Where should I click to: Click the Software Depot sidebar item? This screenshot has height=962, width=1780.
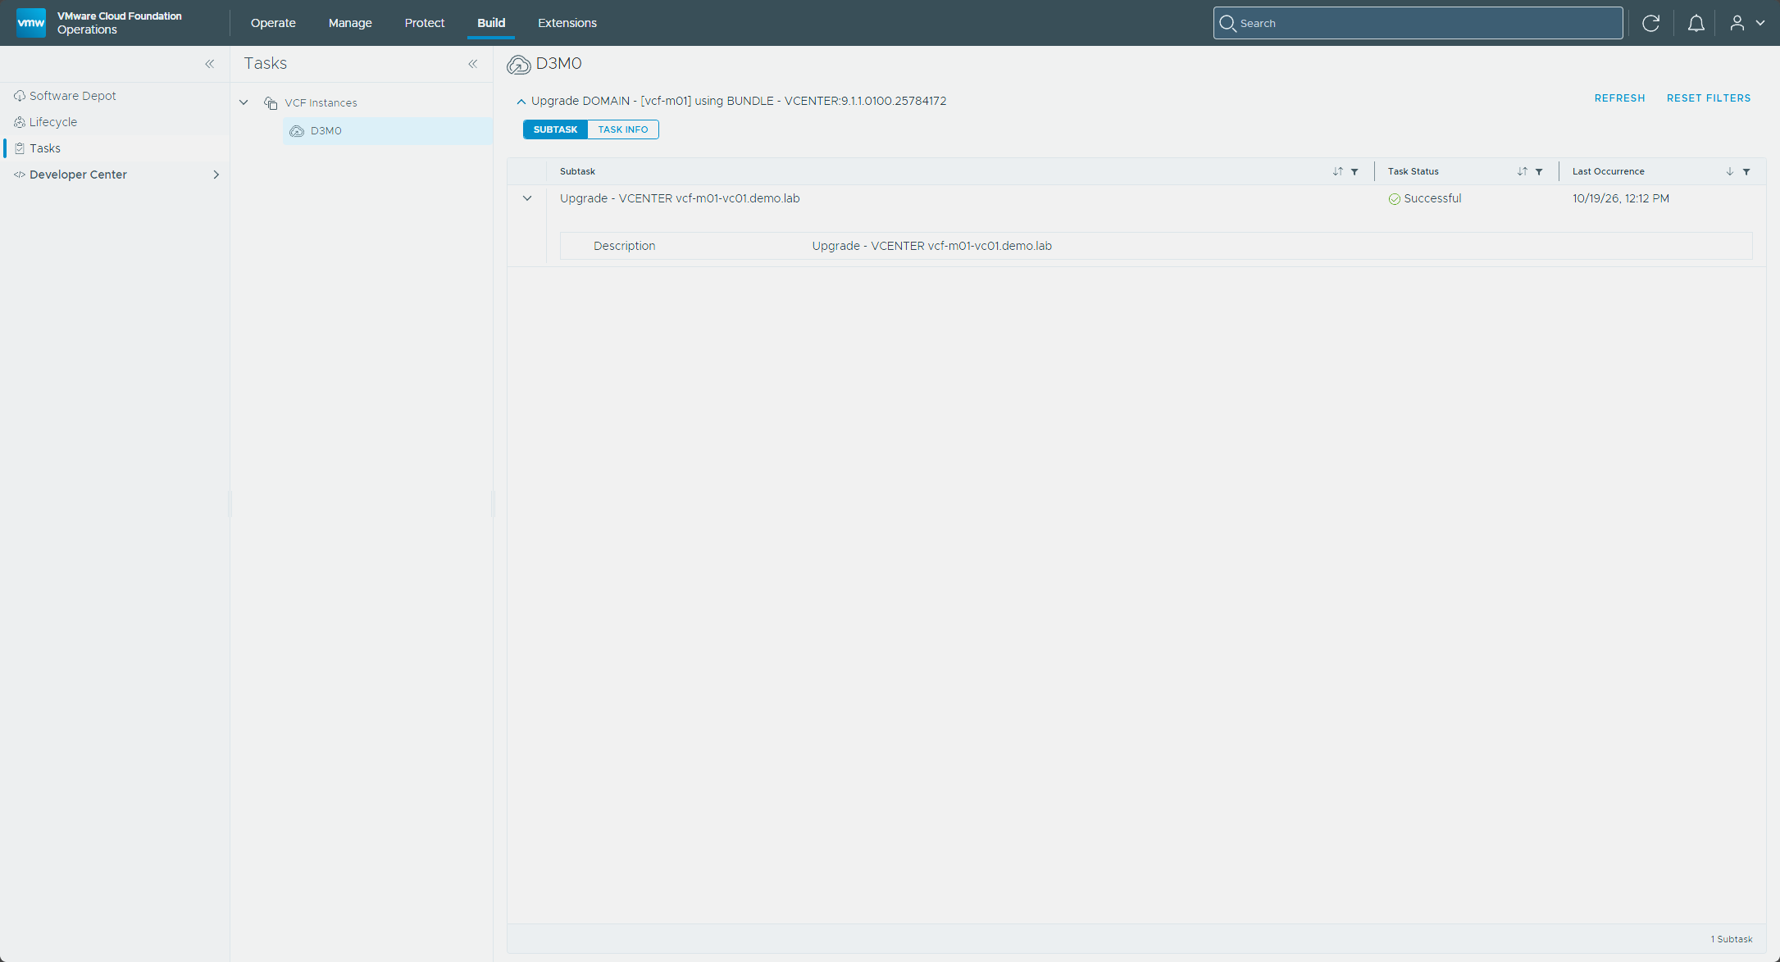coord(72,96)
